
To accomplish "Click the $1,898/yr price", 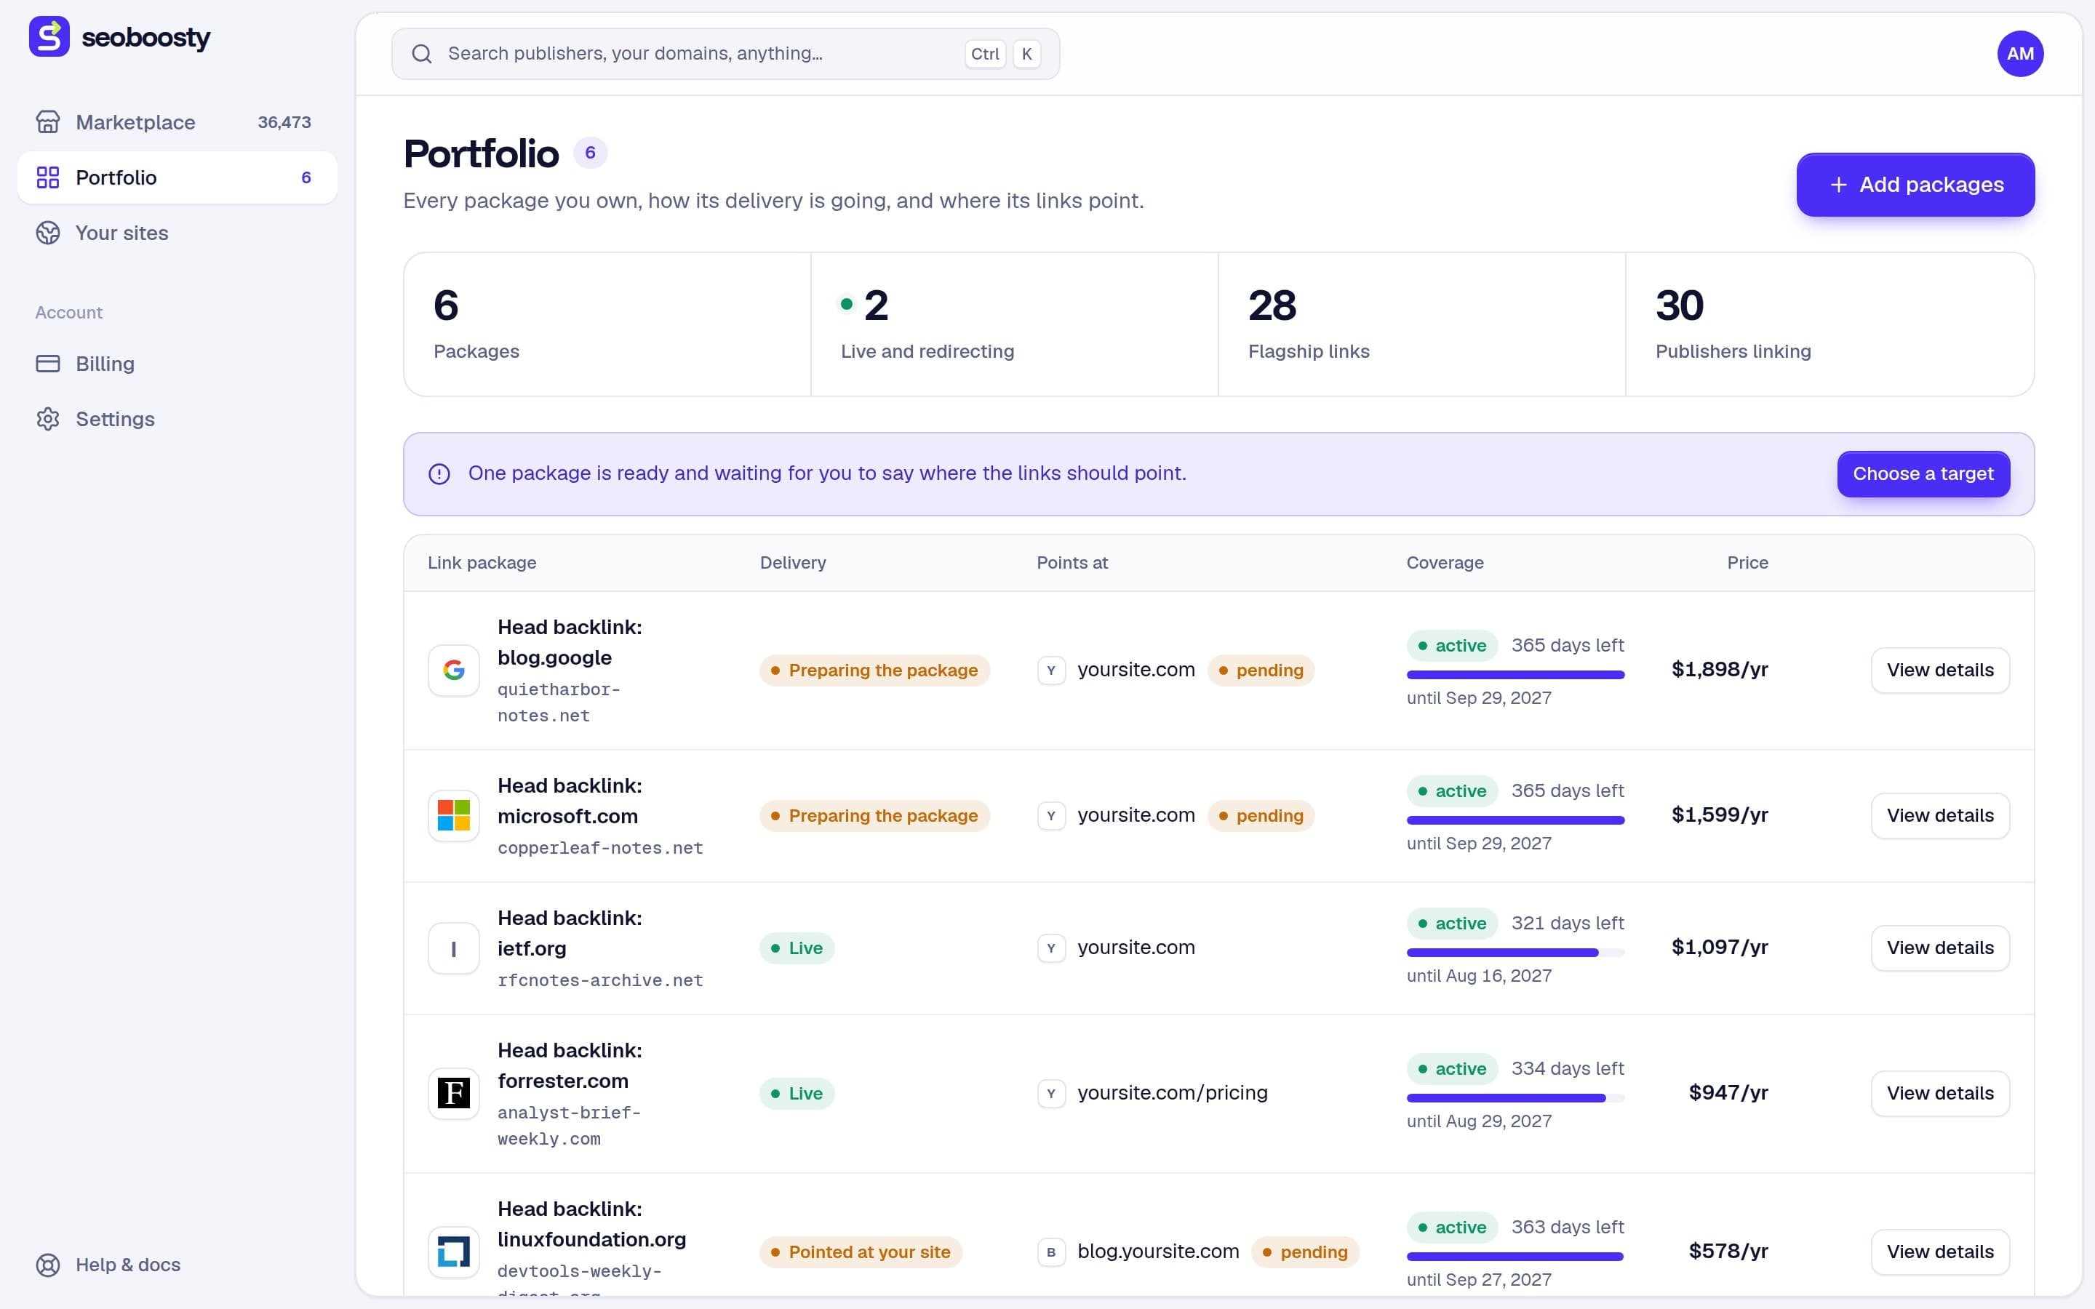I will tap(1720, 669).
